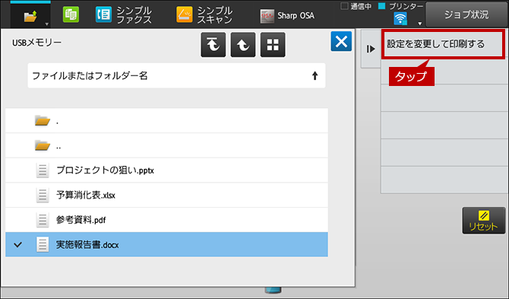Select file プロジェクトの狙い.pptx
This screenshot has width=509, height=299.
pos(166,170)
